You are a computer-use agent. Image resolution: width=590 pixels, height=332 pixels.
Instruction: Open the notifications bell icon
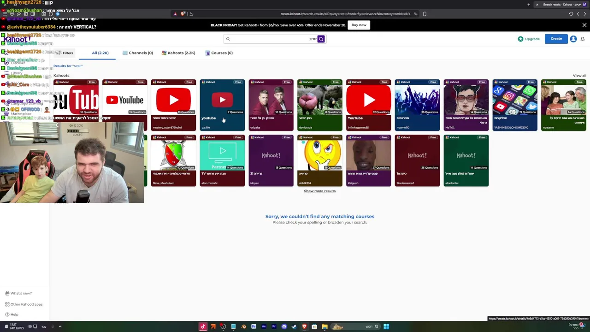[x=583, y=39]
